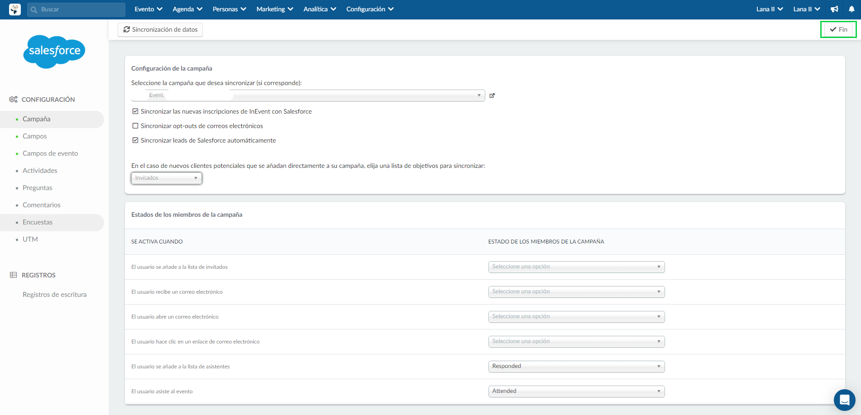Click 'El usuario asiste al evento' row text
The image size is (861, 415).
coord(162,391)
